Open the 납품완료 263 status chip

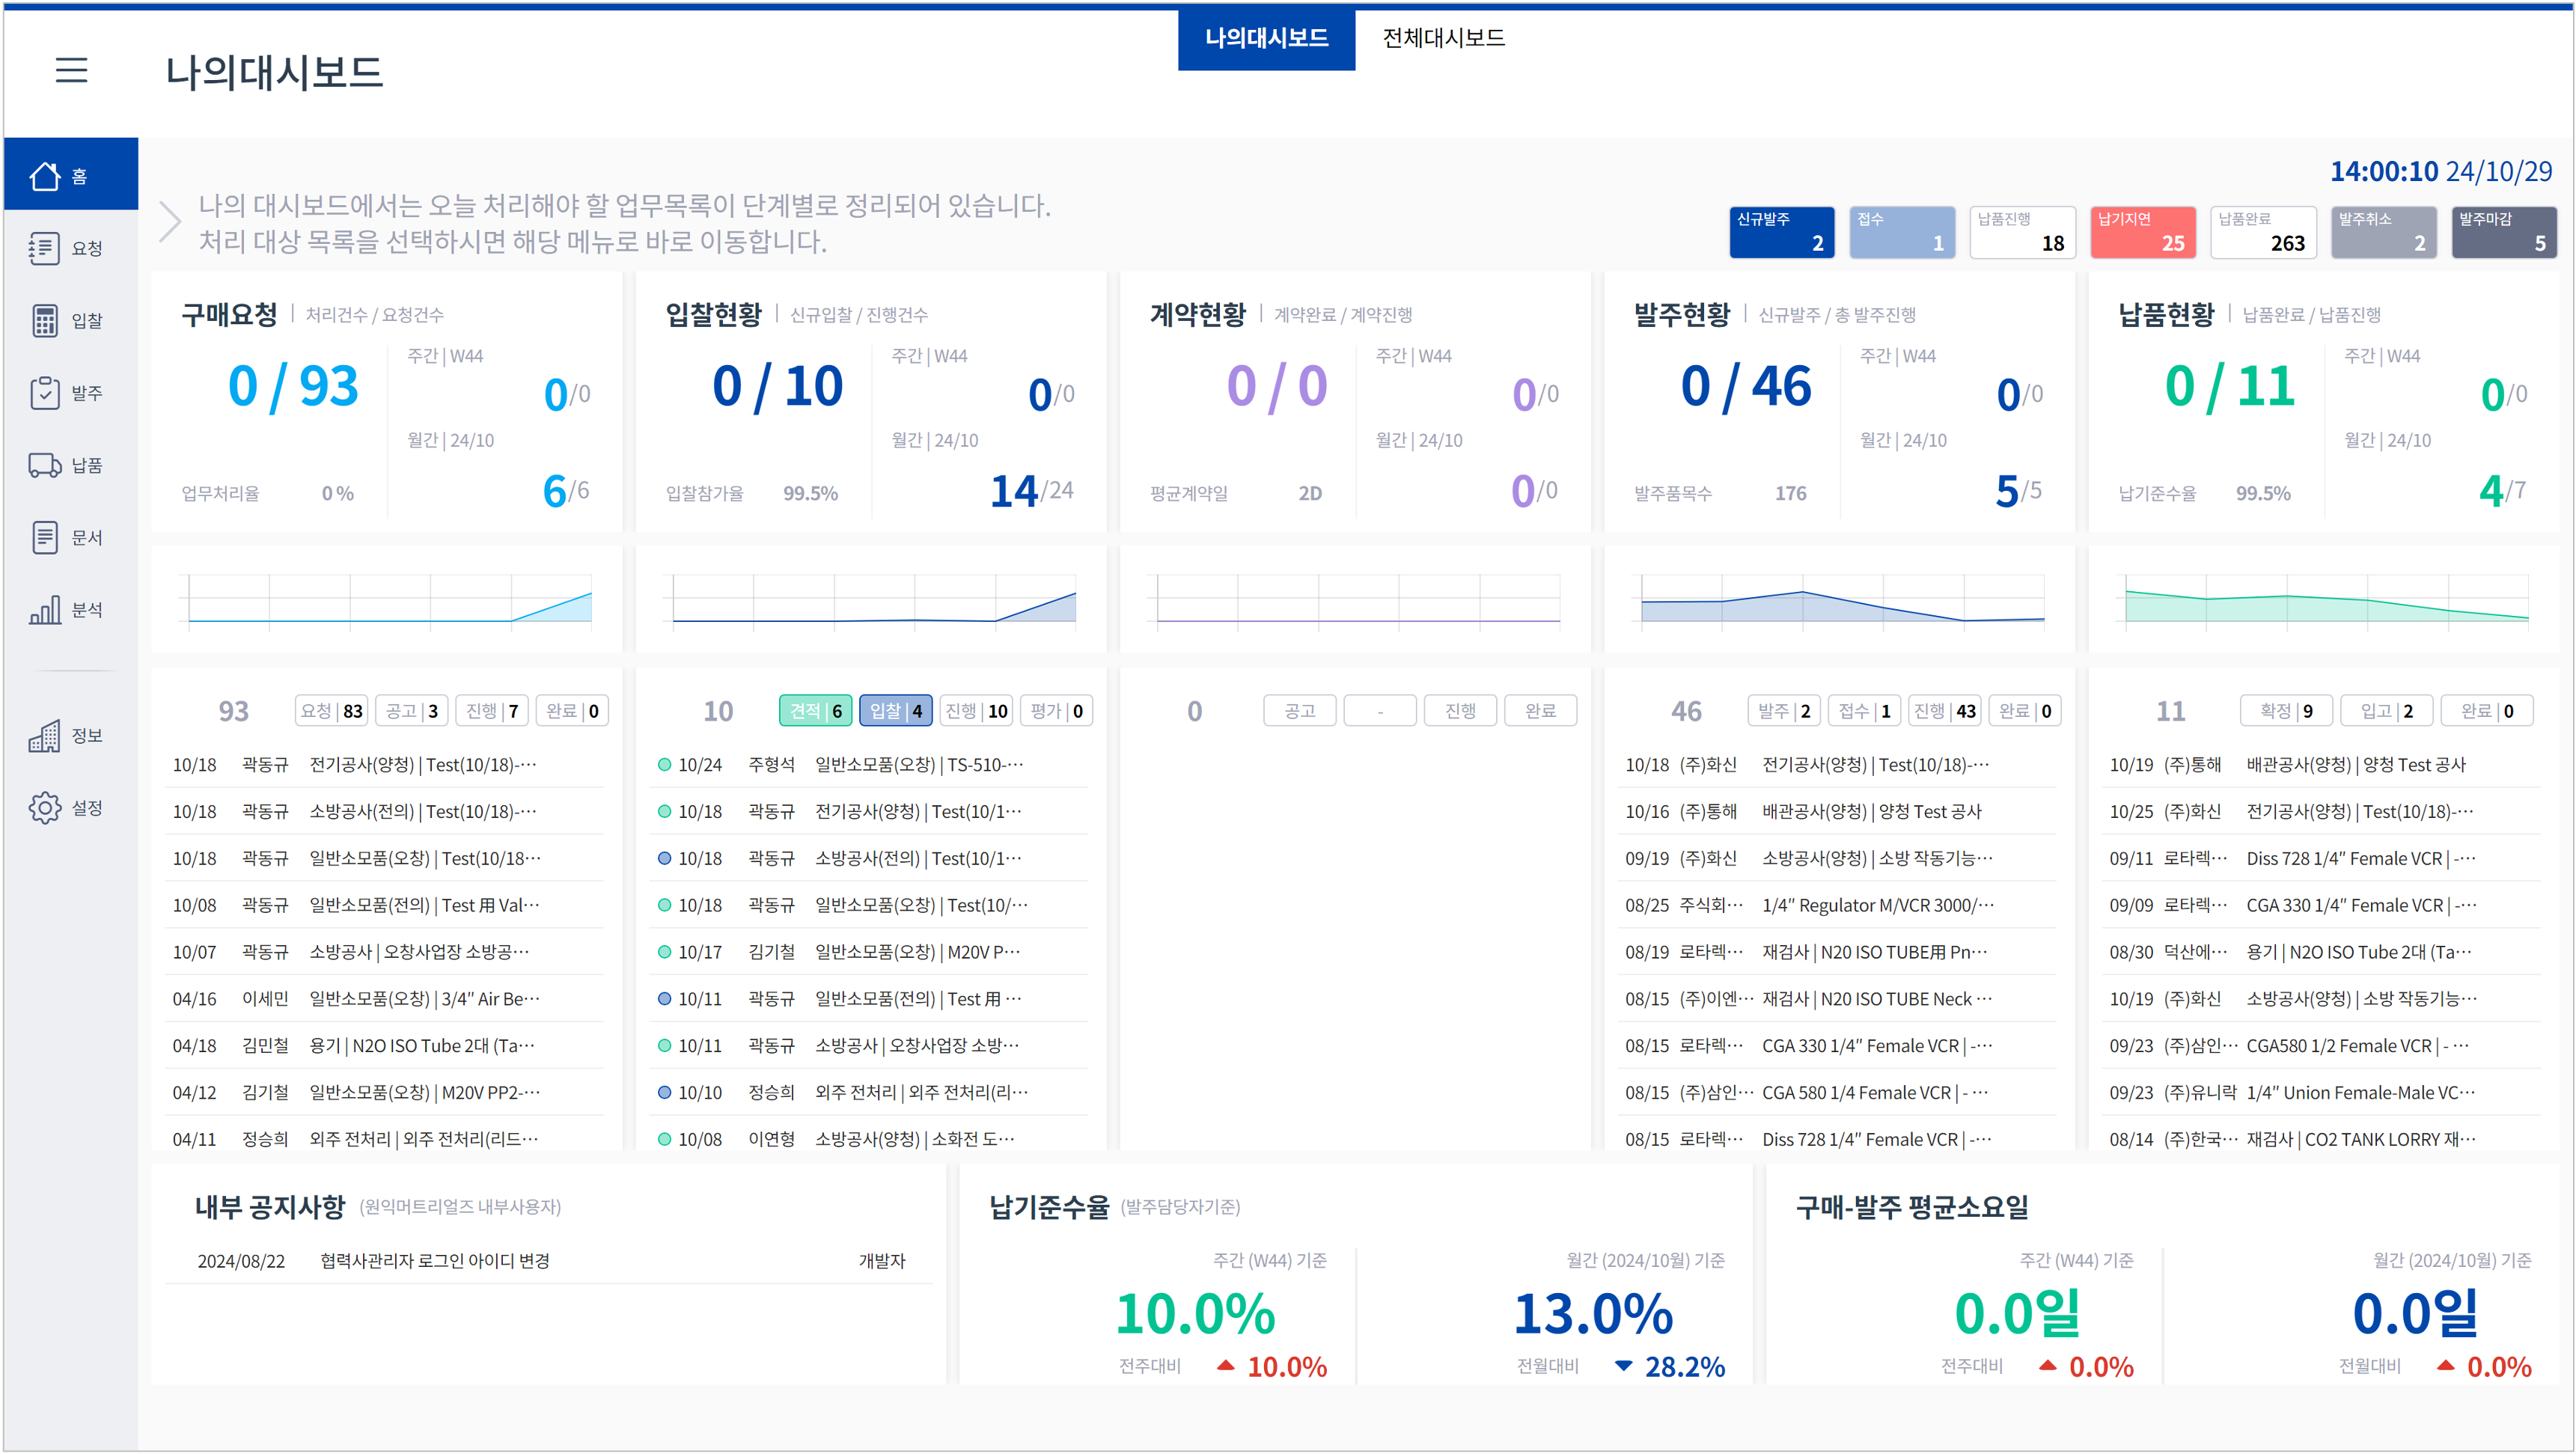click(2263, 232)
